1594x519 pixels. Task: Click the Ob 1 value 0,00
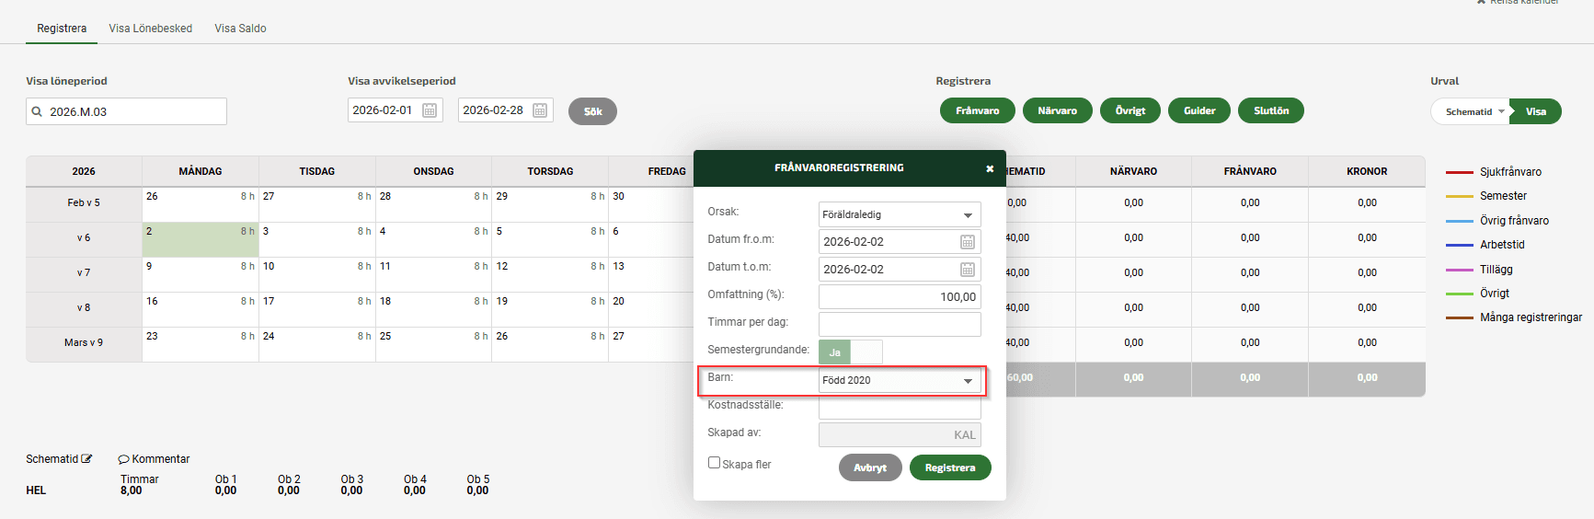[225, 490]
